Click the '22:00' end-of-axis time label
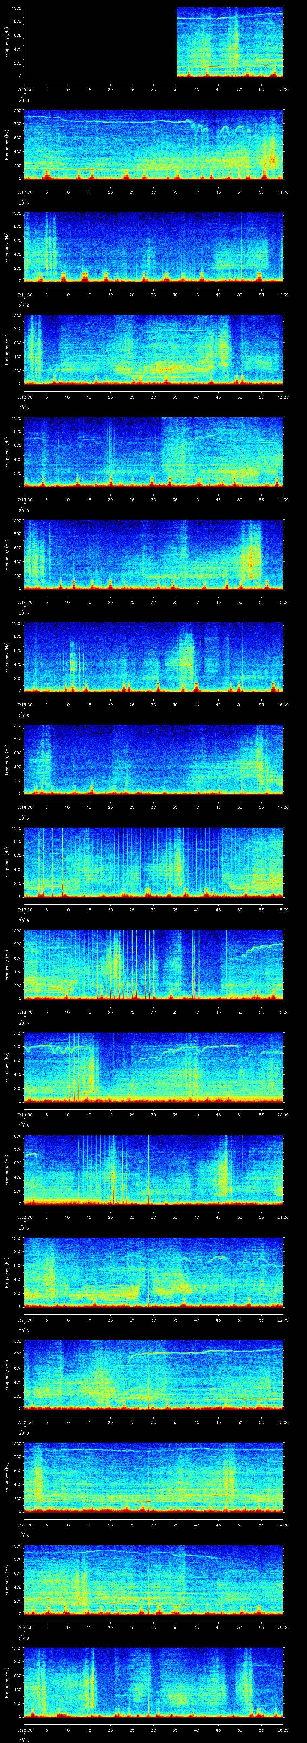The image size is (307, 1743). 283,1319
